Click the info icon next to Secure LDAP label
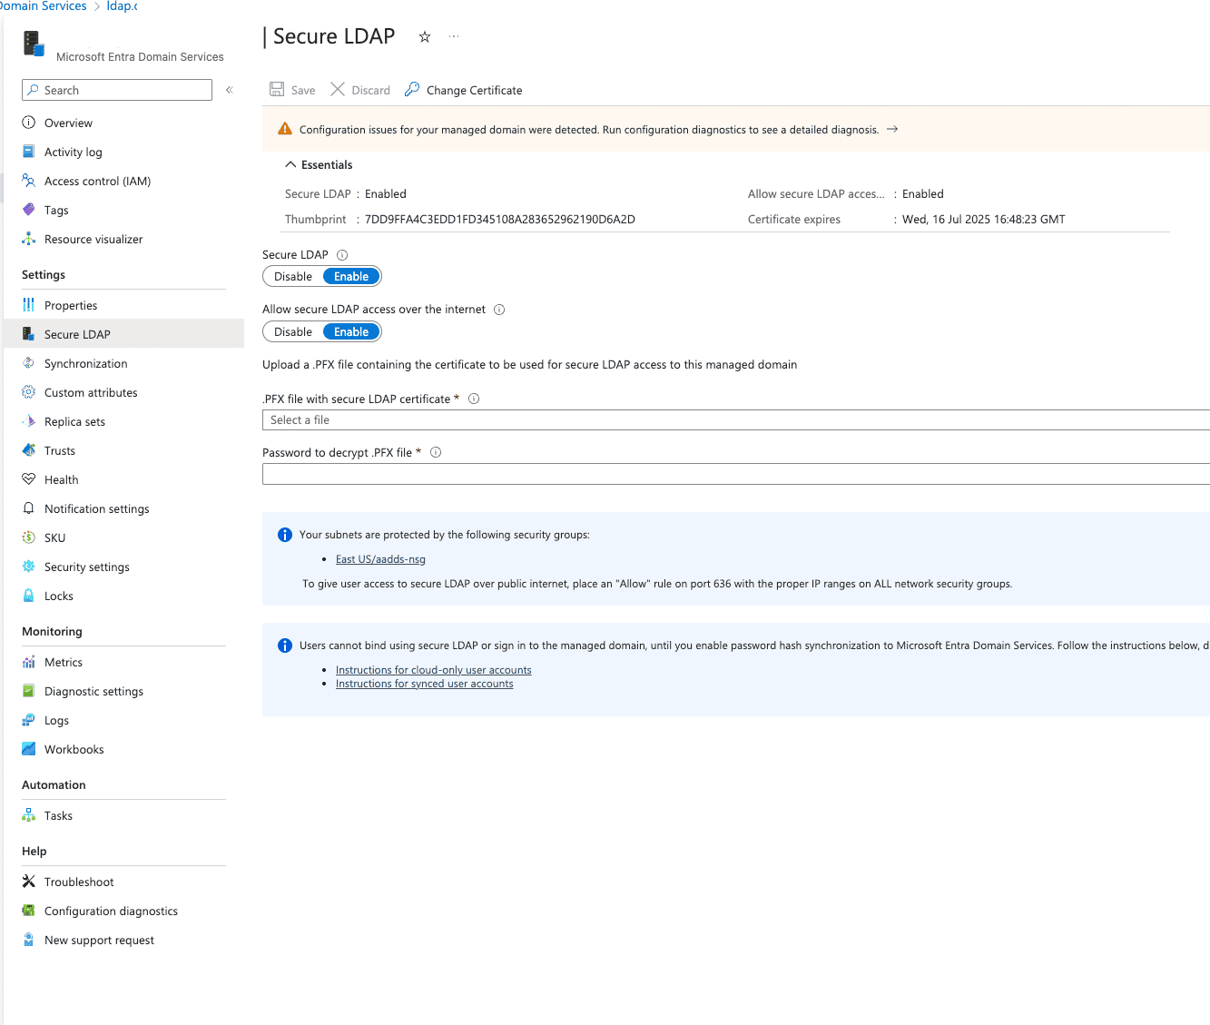The image size is (1210, 1025). point(342,255)
